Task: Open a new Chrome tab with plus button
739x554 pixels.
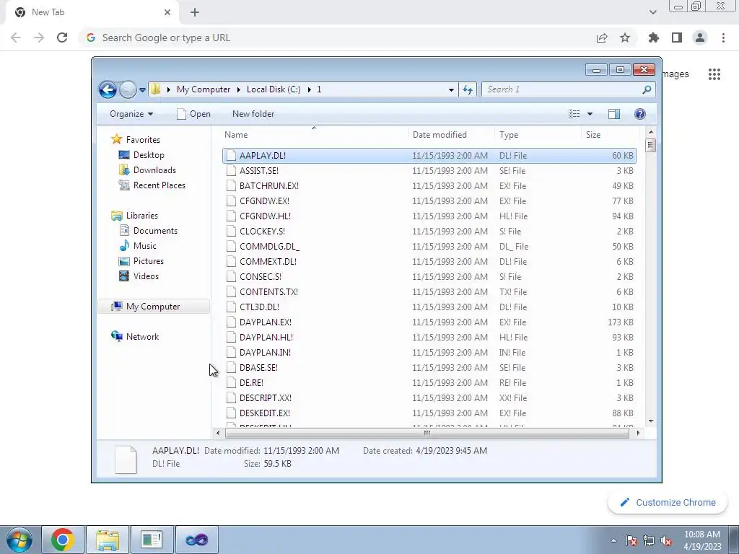Action: 195,12
